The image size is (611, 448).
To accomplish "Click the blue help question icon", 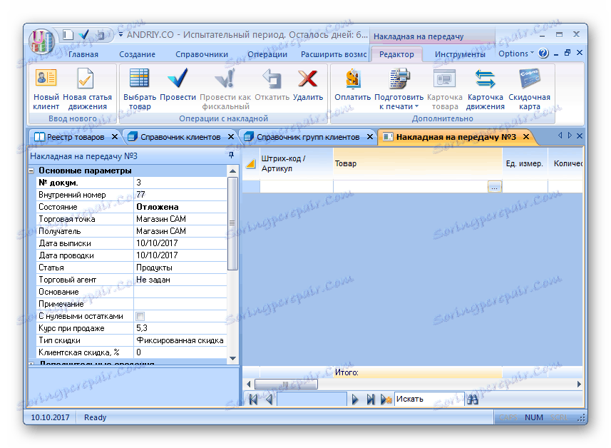I will (x=543, y=53).
